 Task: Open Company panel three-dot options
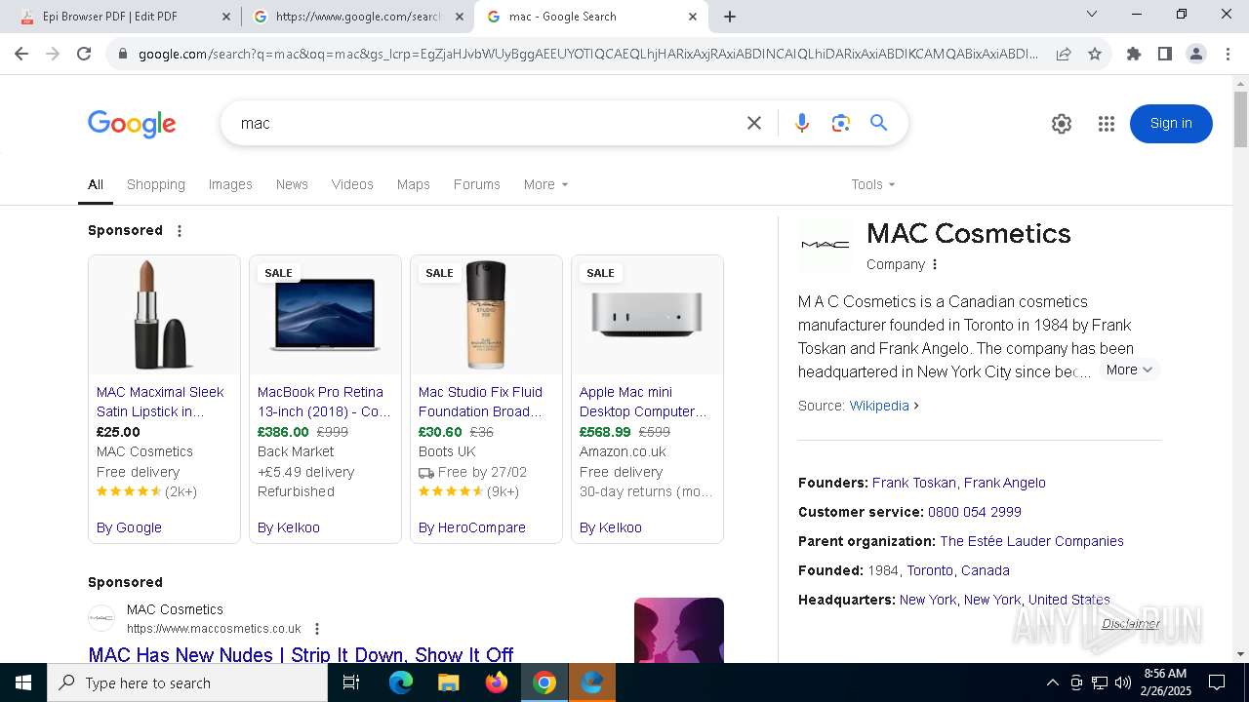tap(935, 264)
